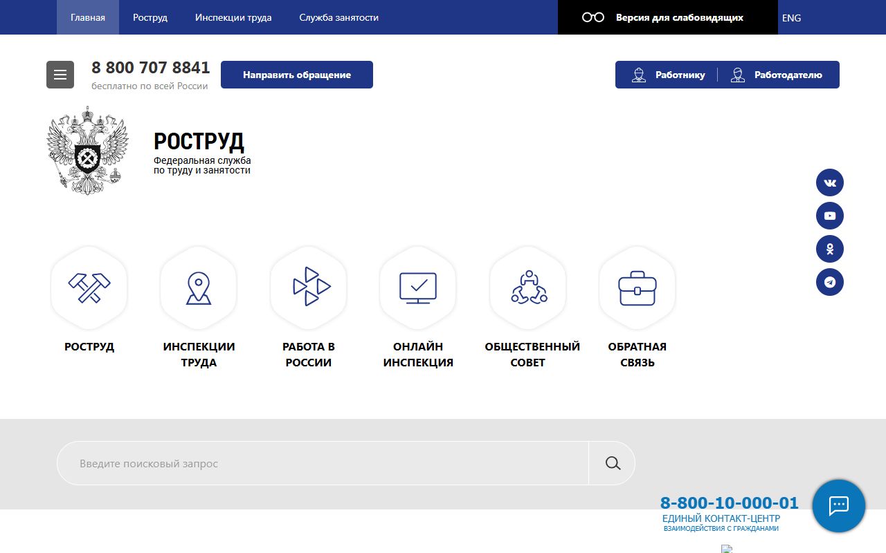This screenshot has height=553, width=886.
Task: Open Служба занятости in the top navigation
Action: (x=339, y=17)
